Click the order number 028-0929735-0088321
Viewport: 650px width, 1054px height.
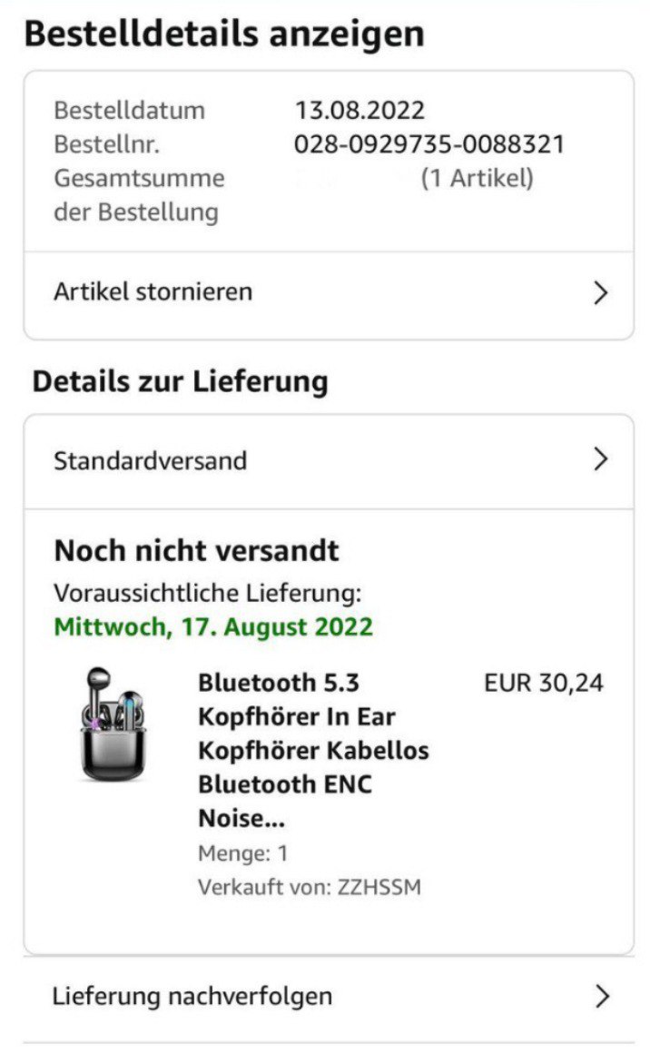pyautogui.click(x=428, y=144)
